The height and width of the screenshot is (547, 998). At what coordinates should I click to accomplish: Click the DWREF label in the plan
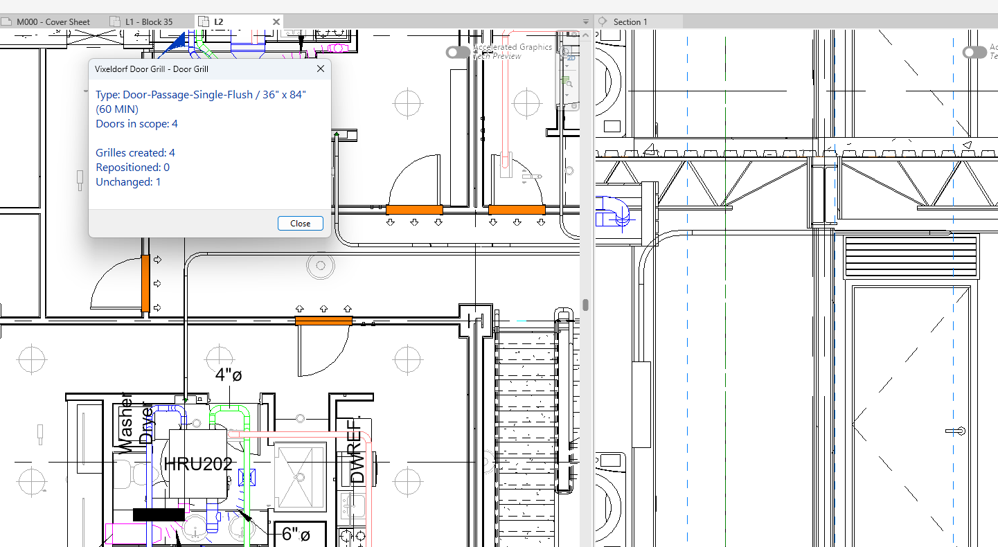[357, 450]
